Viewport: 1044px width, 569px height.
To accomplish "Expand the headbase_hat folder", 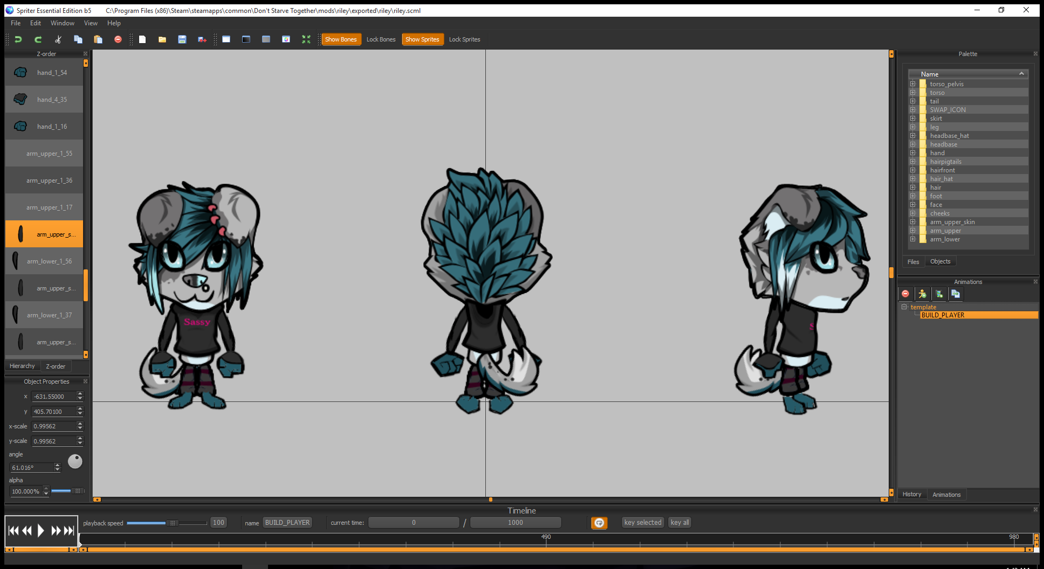I will [913, 136].
